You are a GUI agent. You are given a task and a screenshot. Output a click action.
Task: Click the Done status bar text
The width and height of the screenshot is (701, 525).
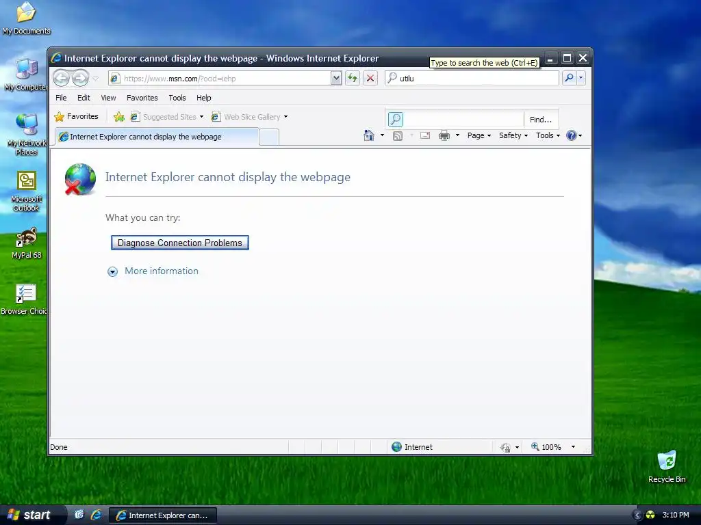click(59, 447)
